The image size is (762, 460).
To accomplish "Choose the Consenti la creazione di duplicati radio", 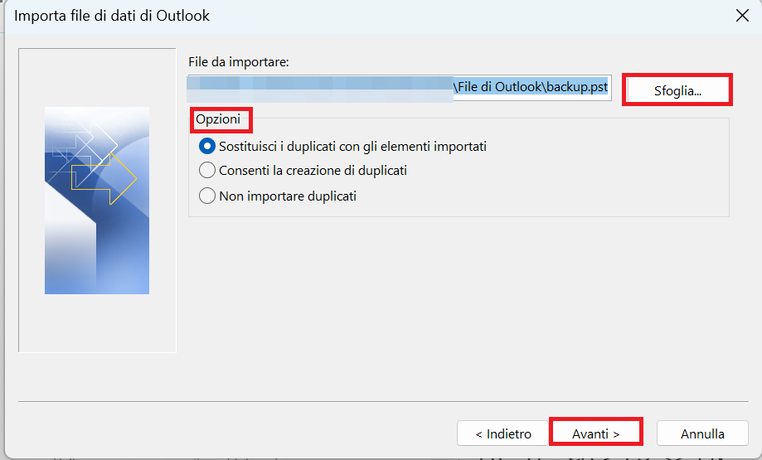I will 207,171.
